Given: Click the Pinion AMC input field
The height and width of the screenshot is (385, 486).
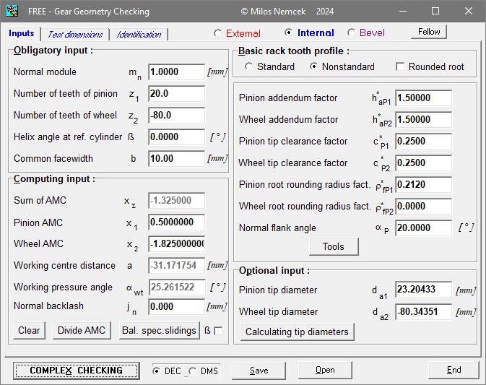Looking at the screenshot, I should click(176, 222).
